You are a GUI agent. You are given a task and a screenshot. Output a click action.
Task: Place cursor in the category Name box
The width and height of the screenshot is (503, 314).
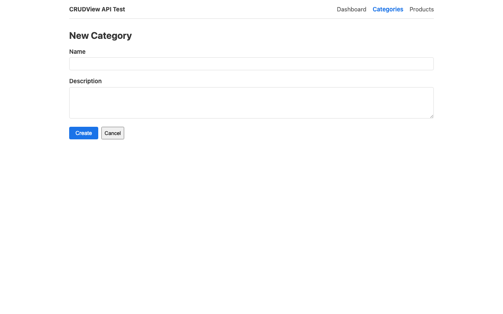pos(251,64)
